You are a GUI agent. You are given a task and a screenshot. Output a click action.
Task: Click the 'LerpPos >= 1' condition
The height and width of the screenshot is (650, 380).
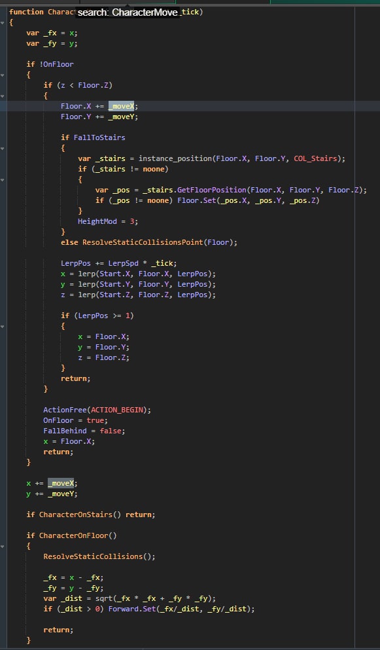(x=103, y=316)
